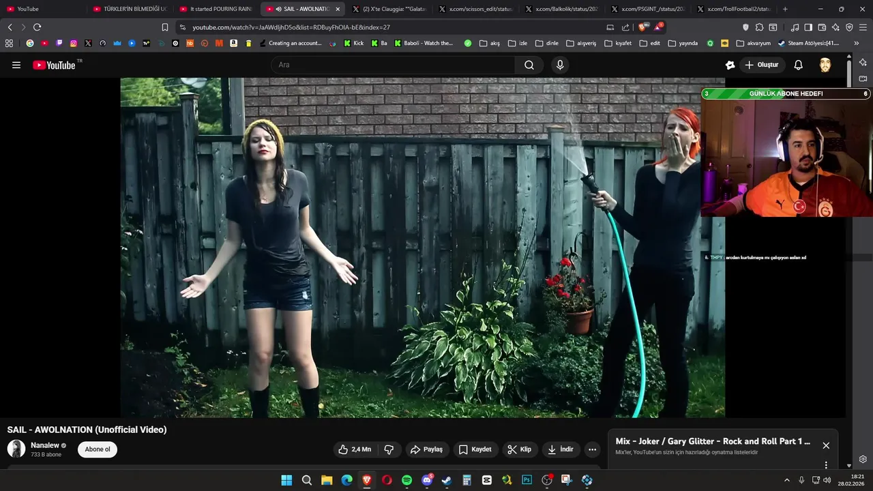873x491 pixels.
Task: Open the Steam Atölyesi bookmark
Action: click(808, 43)
